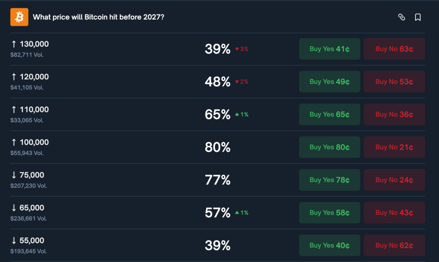The image size is (439, 262).
Task: Select the ↑ 130,000 outcome row label
Action: click(30, 44)
